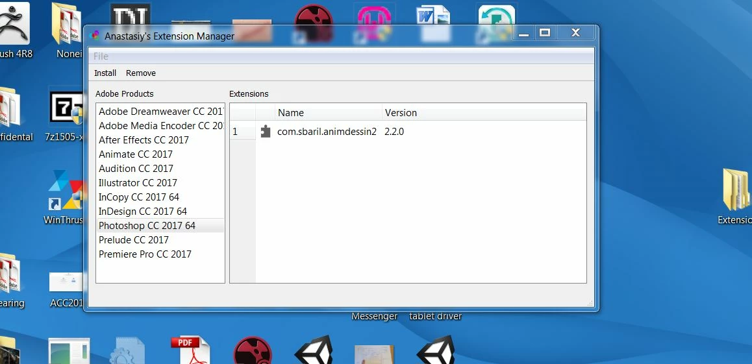Open the 7z1505 installer desktop icon
Screen dimensions: 752x364
[66, 107]
